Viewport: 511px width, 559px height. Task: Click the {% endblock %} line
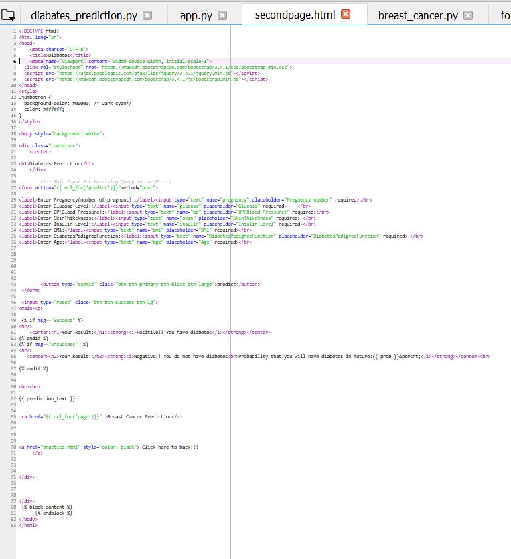(x=54, y=513)
